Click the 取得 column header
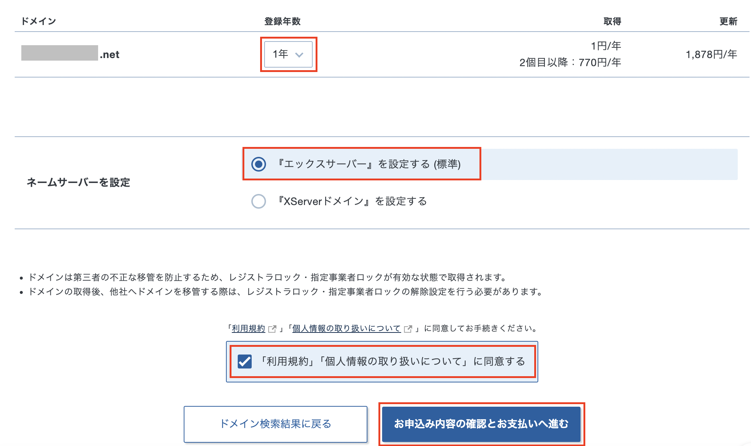 (612, 21)
